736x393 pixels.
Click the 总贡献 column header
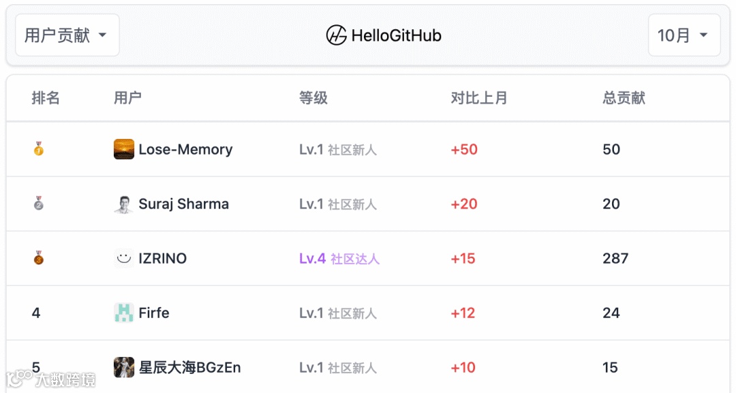624,98
